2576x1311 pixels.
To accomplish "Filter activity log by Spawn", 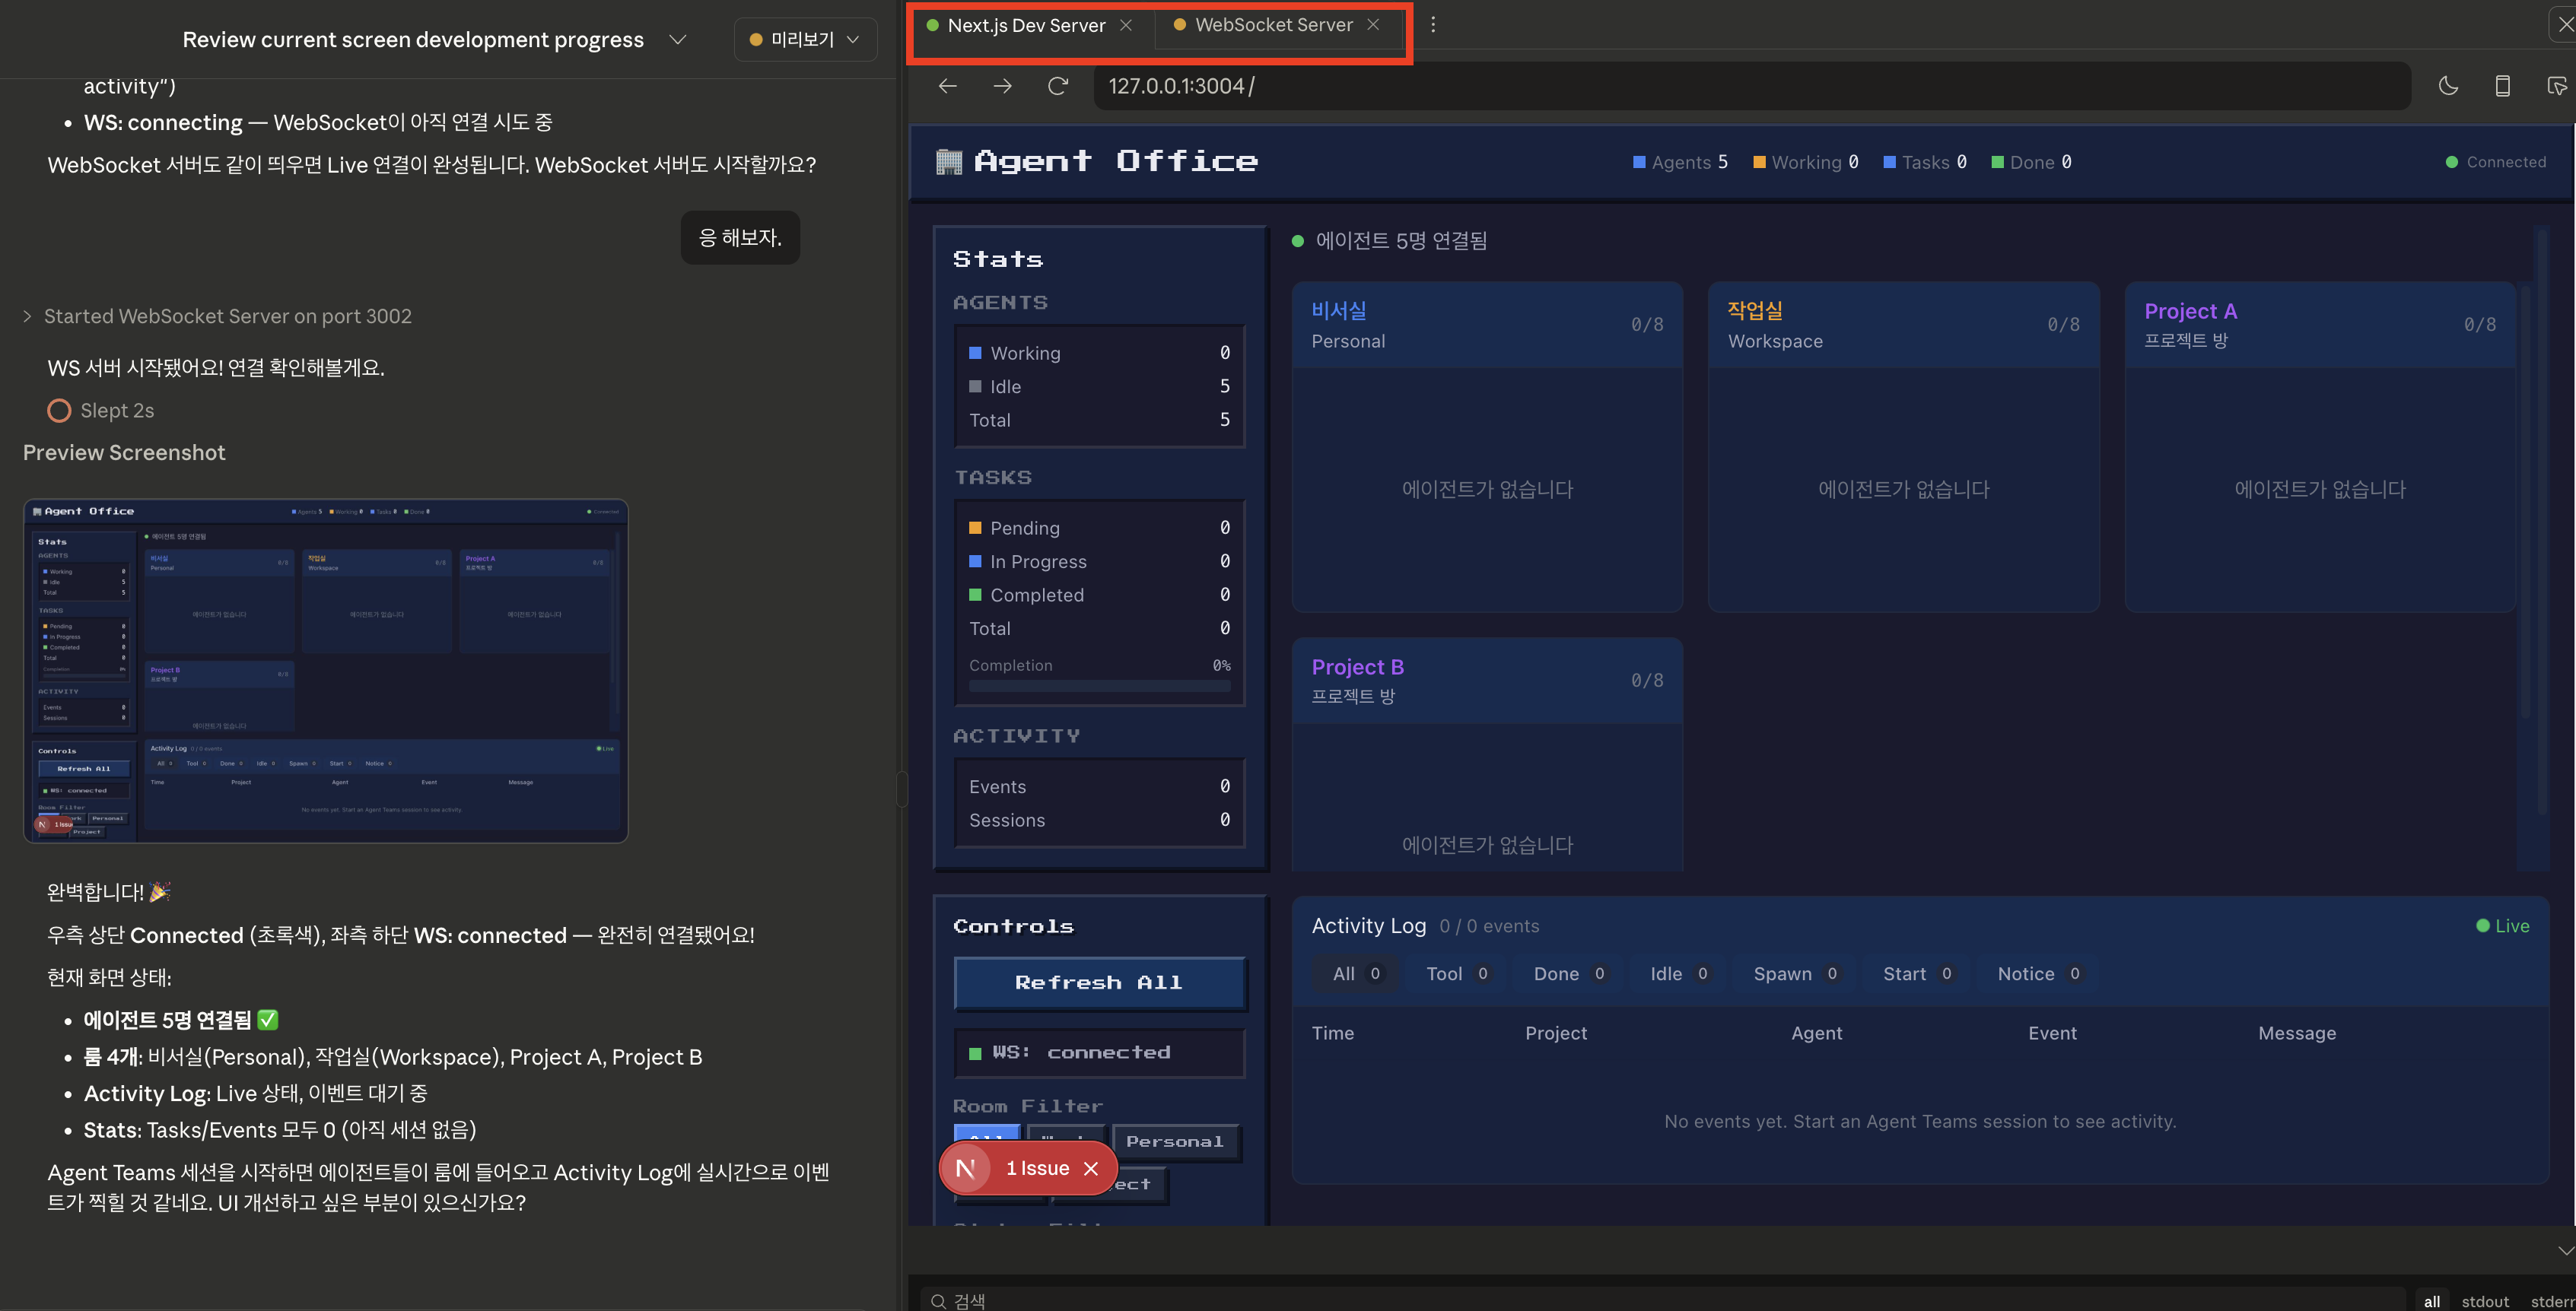I will click(1794, 973).
